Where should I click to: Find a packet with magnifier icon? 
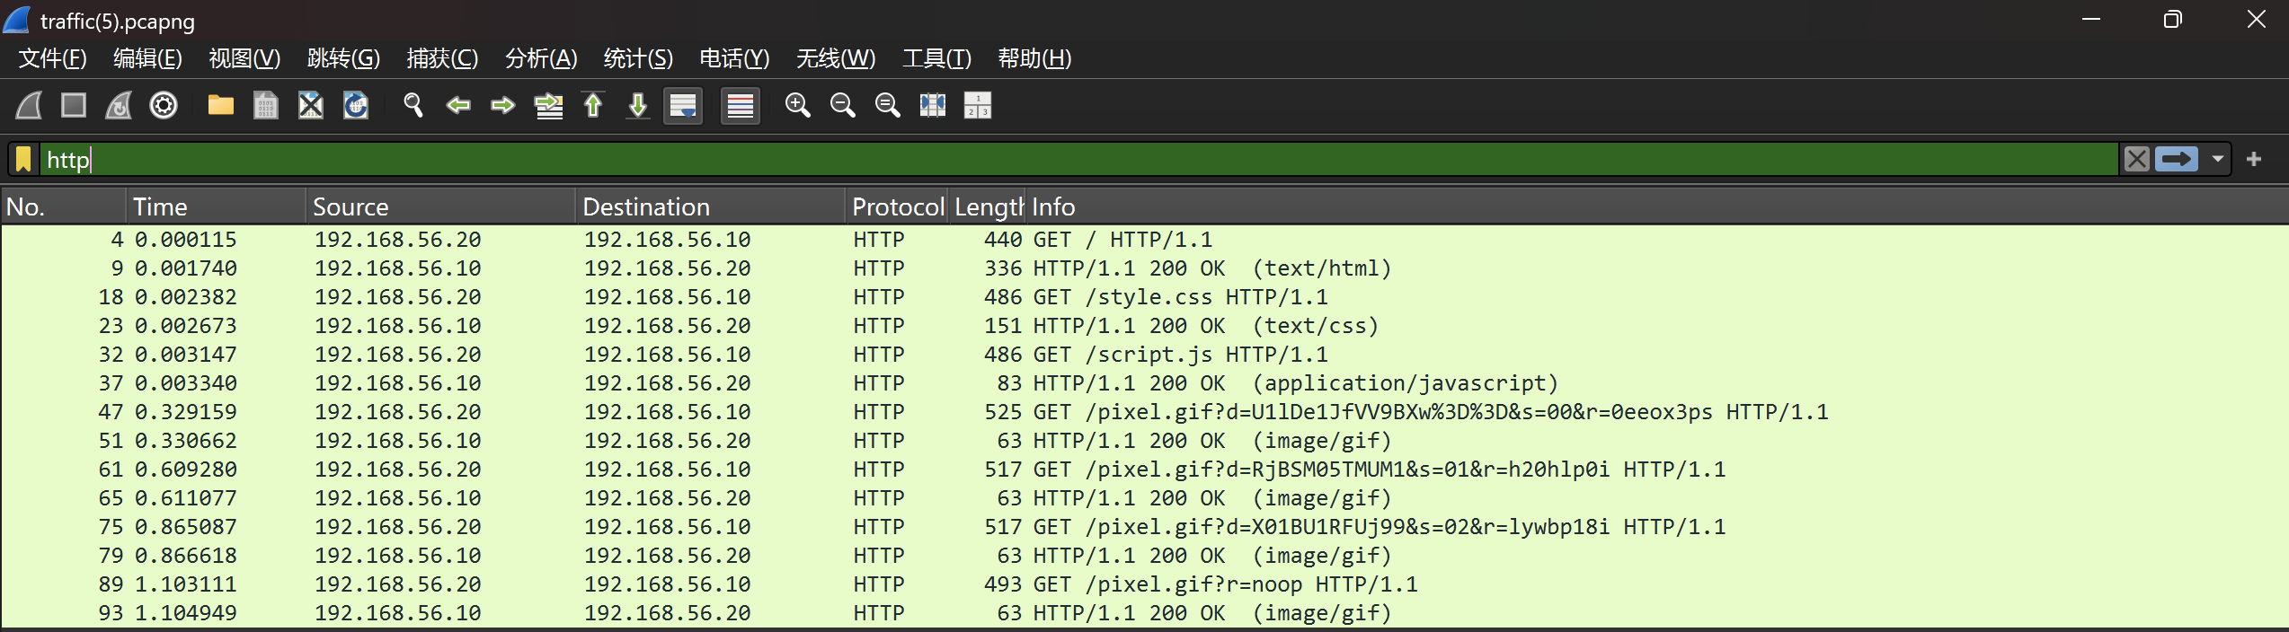coord(413,106)
